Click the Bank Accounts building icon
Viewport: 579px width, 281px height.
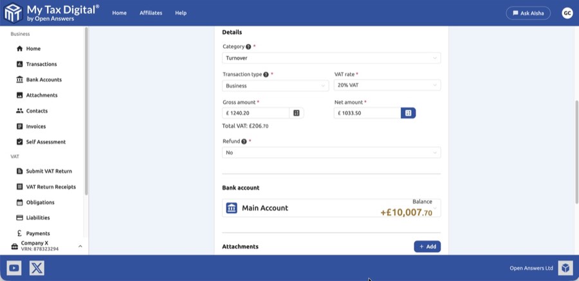[x=19, y=80]
